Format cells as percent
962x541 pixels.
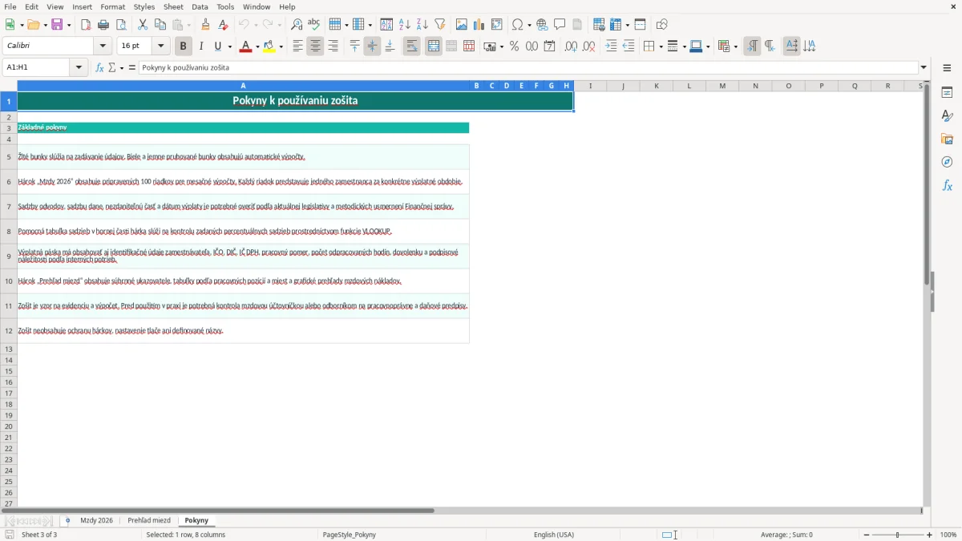tap(514, 46)
